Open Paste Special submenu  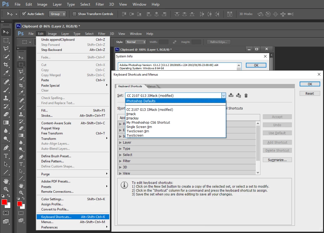(73, 85)
